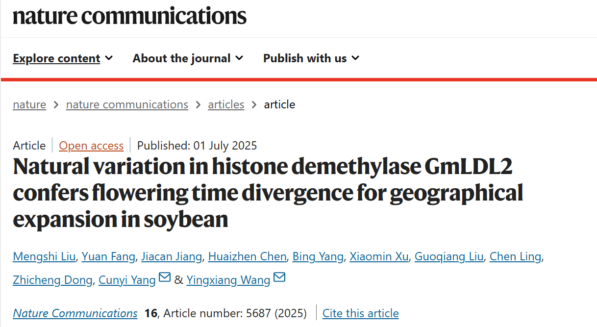Select author Xiaomin Xu
597x327 pixels.
coord(379,256)
